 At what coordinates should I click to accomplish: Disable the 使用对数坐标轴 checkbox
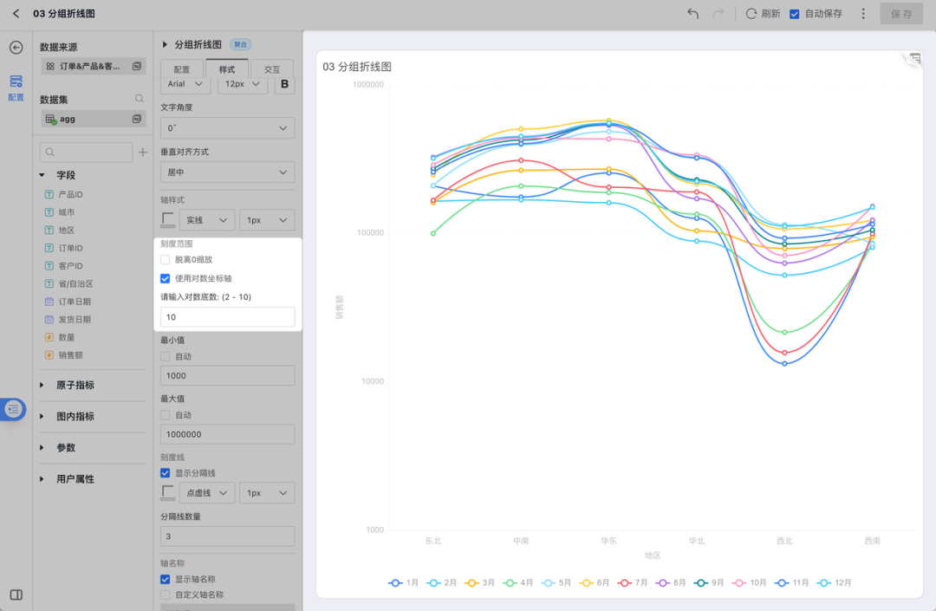click(165, 278)
